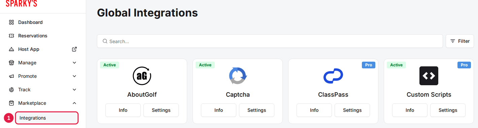Click the AboutGolf title
Screen dimensions: 478x128
tap(142, 95)
